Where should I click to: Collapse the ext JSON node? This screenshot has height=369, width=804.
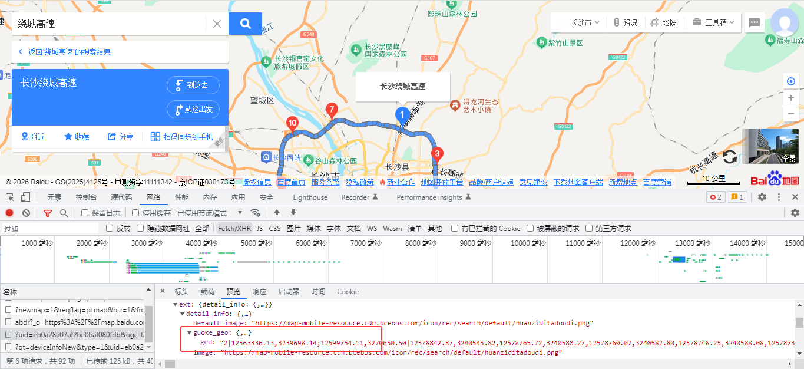tap(175, 304)
